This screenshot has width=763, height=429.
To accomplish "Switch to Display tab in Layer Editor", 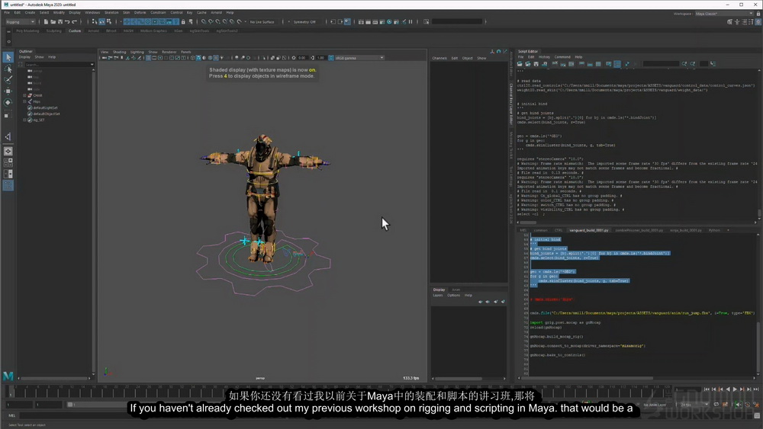I will (x=439, y=290).
